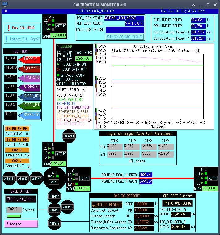Click the IY RH EY RH button
The height and width of the screenshot is (235, 220).
click(17, 140)
